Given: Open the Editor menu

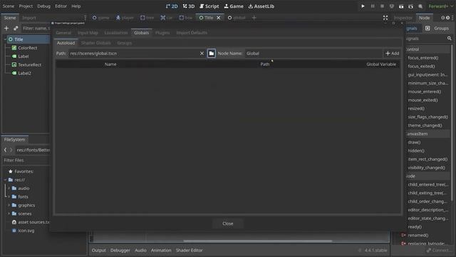Looking at the screenshot, I should point(61,6).
